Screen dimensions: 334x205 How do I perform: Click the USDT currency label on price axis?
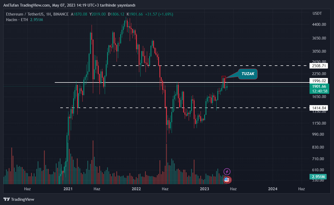pyautogui.click(x=317, y=13)
